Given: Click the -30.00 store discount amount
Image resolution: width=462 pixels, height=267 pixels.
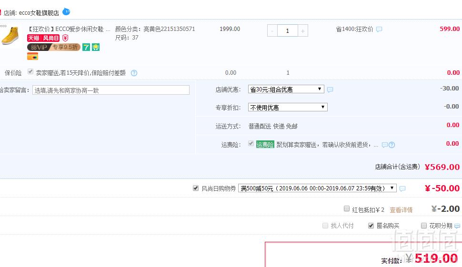Looking at the screenshot, I should (449, 89).
